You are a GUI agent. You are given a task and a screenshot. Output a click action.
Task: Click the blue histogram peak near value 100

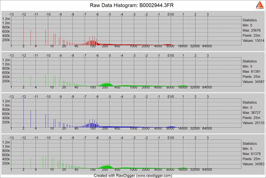pyautogui.click(x=93, y=124)
